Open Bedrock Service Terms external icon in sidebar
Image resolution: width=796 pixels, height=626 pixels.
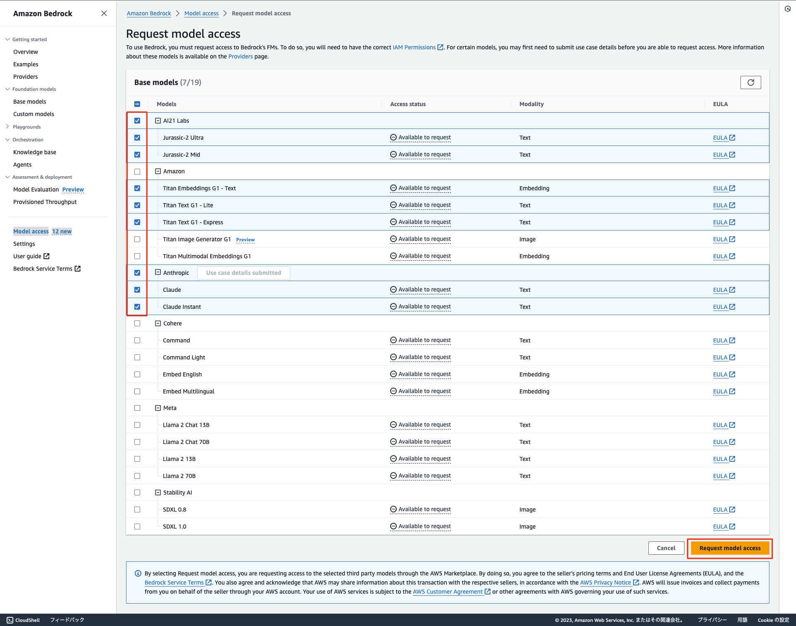click(x=78, y=269)
